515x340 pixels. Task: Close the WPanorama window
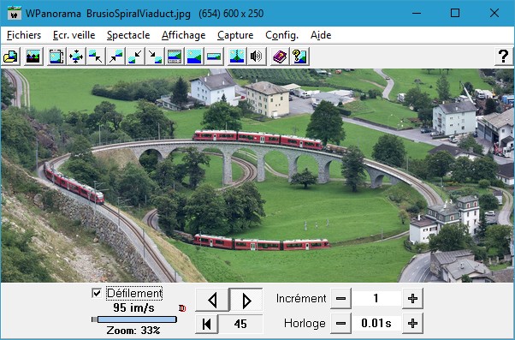pos(494,13)
